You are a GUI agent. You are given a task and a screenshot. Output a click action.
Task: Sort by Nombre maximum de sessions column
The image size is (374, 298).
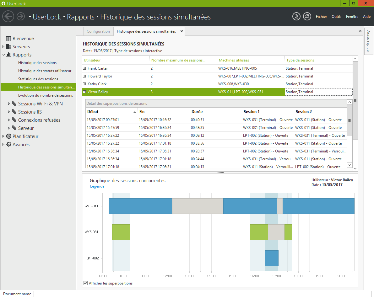coord(183,60)
